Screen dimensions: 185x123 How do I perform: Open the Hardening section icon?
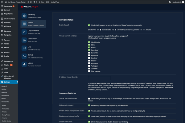(25, 16)
